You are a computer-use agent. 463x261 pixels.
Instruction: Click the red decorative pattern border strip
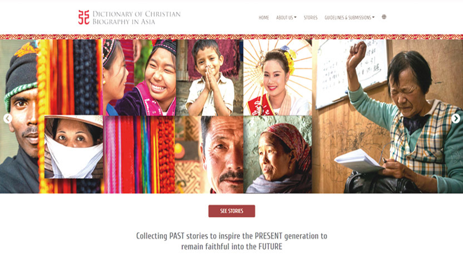(x=231, y=37)
